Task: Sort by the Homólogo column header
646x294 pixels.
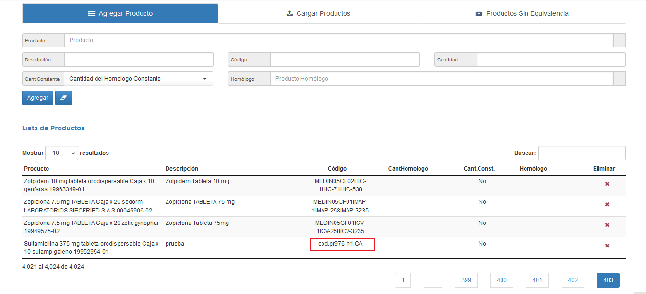Action: coord(533,169)
